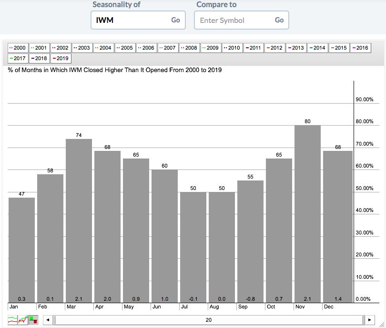Click the Jan month axis label
Viewport: 386px width, 328px height.
point(13,307)
